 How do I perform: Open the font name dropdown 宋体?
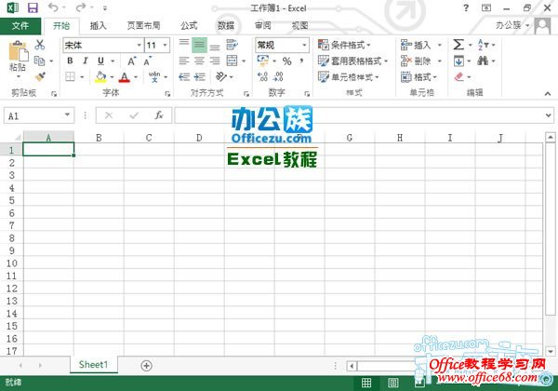point(139,46)
